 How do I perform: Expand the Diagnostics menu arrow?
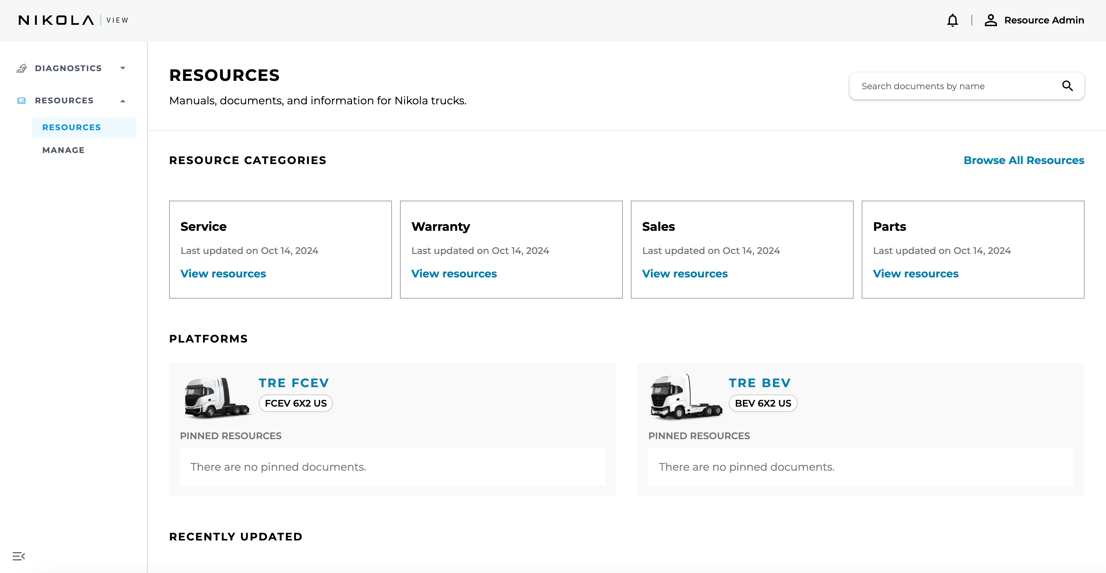point(123,68)
